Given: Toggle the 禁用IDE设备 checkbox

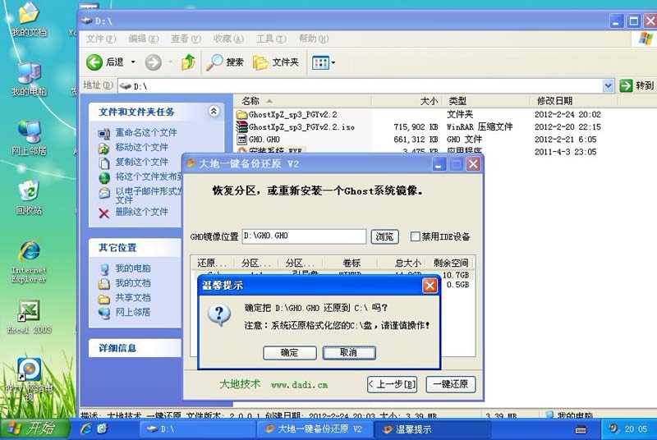Looking at the screenshot, I should [415, 236].
